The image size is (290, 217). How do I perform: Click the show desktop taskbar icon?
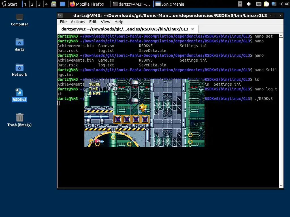(x=63, y=4)
